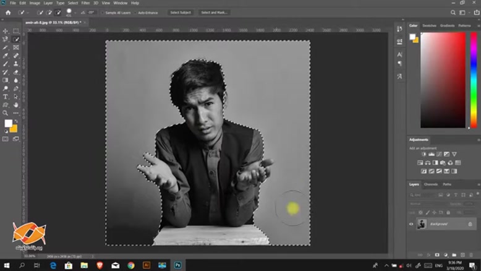Viewport: 481px width, 271px height.
Task: Switch to the Channels tab
Action: tap(431, 184)
